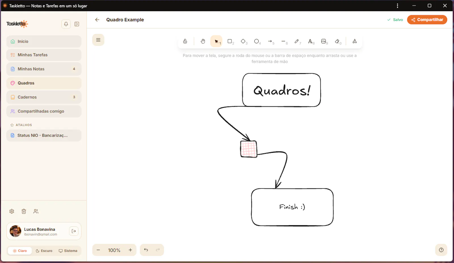Select the Insert image tool
454x263 pixels.
(x=324, y=41)
